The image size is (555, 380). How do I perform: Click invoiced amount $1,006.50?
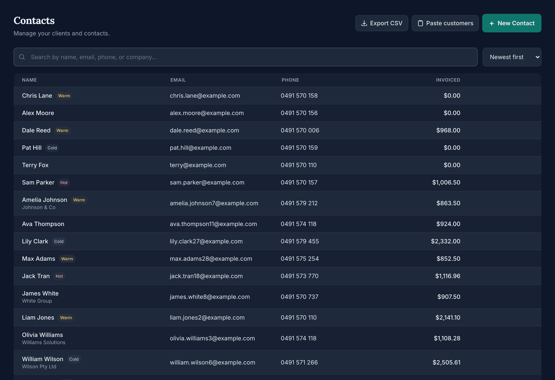pos(446,182)
